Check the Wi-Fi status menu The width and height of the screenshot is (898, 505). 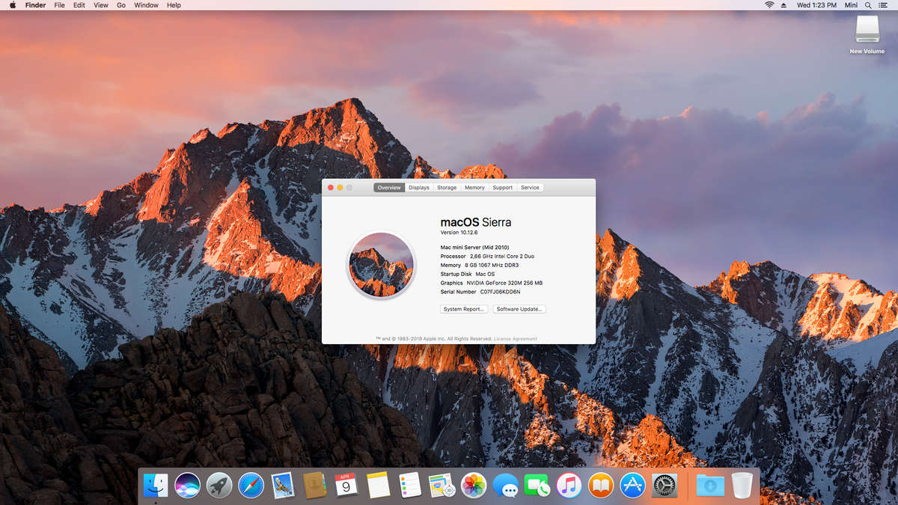point(769,5)
